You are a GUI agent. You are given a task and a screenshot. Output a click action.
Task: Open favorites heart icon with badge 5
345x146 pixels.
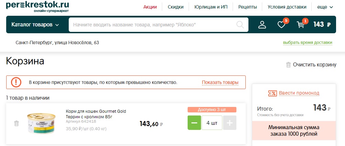coord(281,25)
